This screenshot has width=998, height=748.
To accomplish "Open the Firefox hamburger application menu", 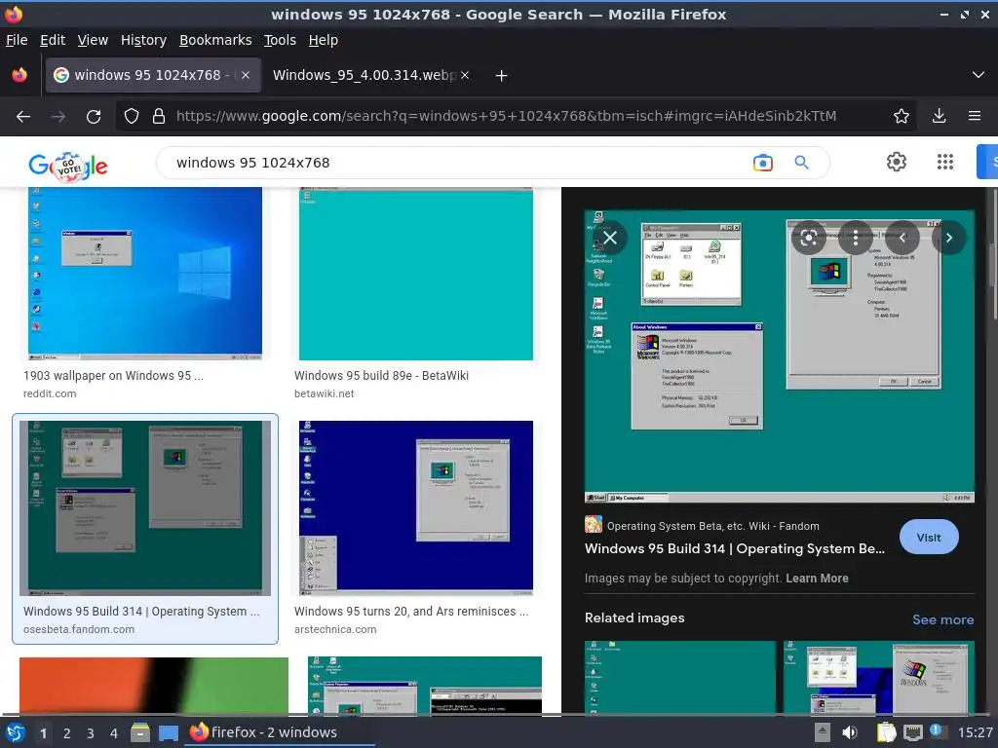I will point(975,116).
